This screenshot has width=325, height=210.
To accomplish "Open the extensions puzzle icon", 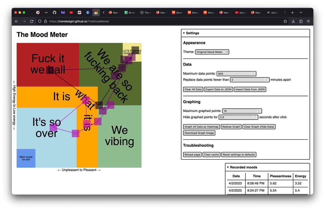I will pyautogui.click(x=301, y=21).
